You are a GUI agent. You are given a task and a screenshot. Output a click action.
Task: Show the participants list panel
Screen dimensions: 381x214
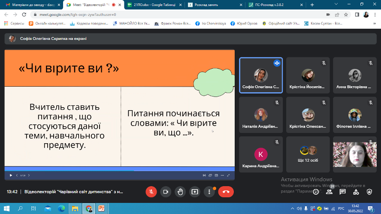(x=330, y=192)
